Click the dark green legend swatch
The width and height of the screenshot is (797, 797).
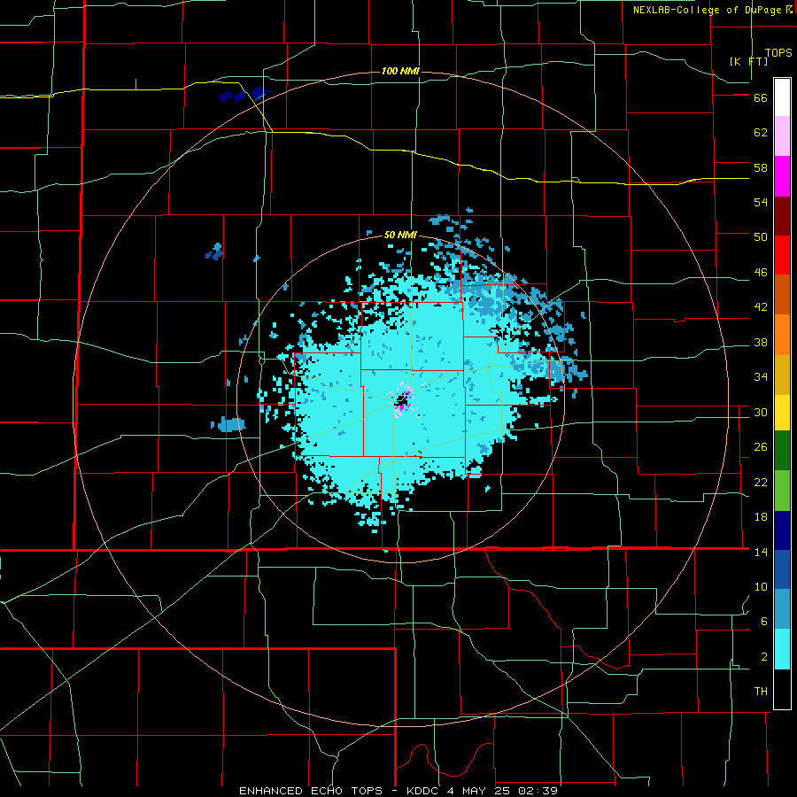click(x=782, y=451)
